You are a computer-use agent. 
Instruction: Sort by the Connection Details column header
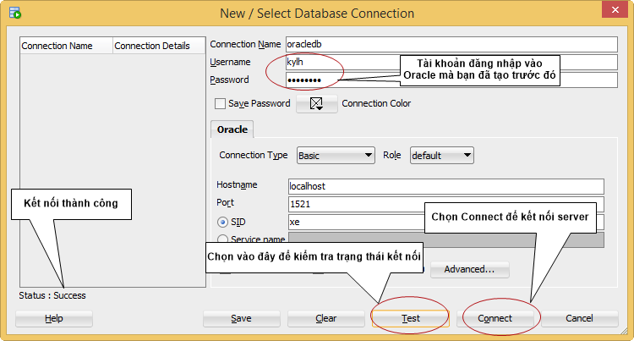(159, 46)
